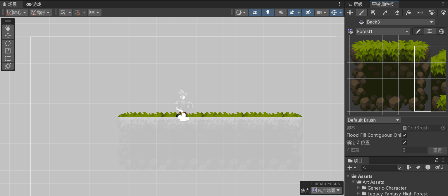Uncheck the 锁定 Z 位置 checkbox

404,143
